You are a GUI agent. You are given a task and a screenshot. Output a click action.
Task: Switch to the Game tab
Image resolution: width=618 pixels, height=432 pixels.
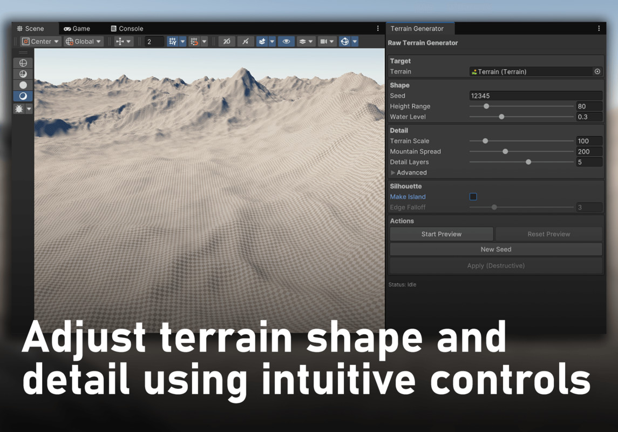[x=80, y=28]
